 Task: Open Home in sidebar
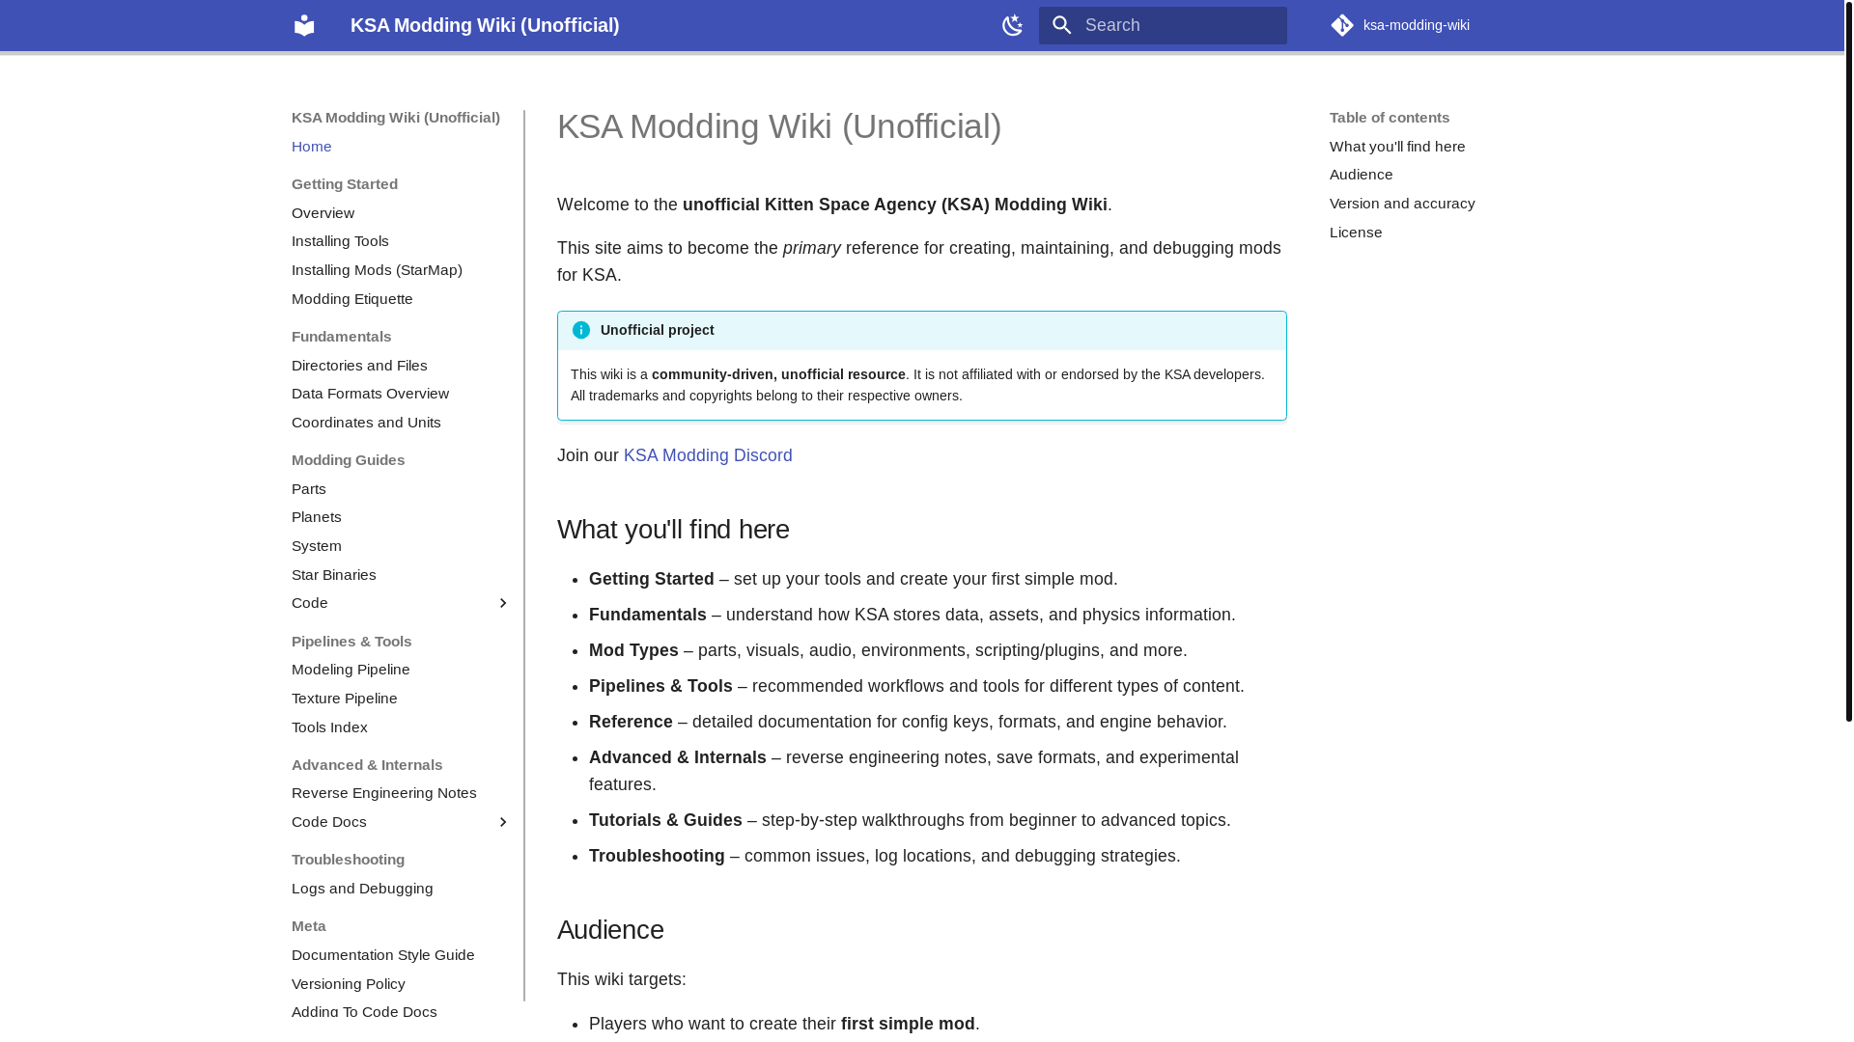click(312, 147)
